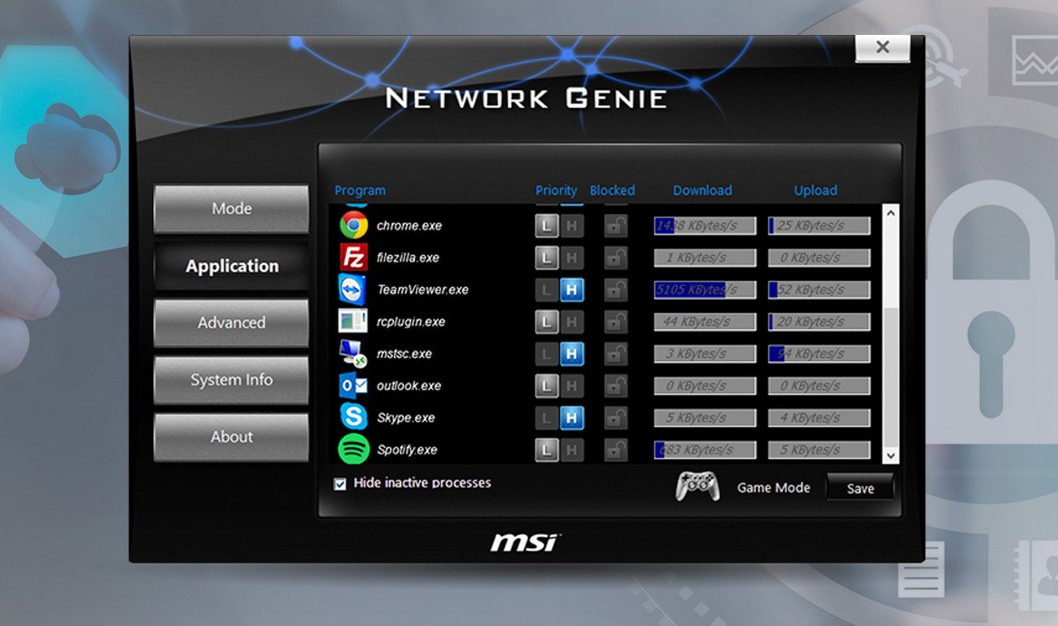Close the Network Genie window
The image size is (1058, 626).
coord(882,47)
